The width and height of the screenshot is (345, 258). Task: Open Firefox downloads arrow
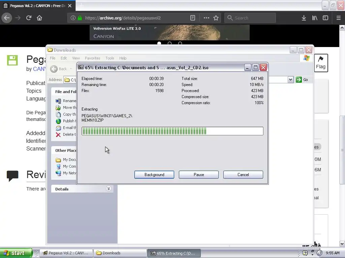point(304,18)
